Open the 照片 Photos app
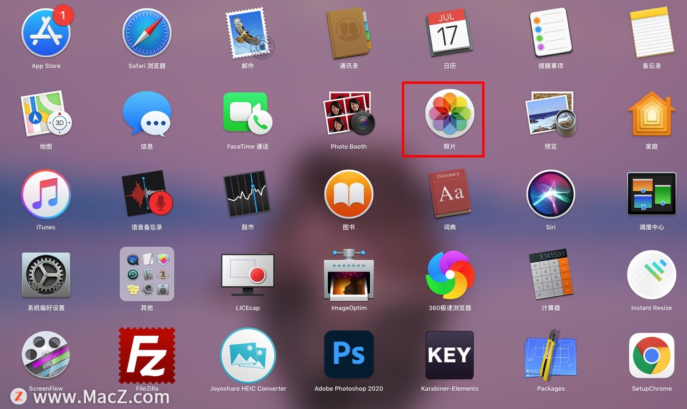This screenshot has height=409, width=687. point(450,114)
